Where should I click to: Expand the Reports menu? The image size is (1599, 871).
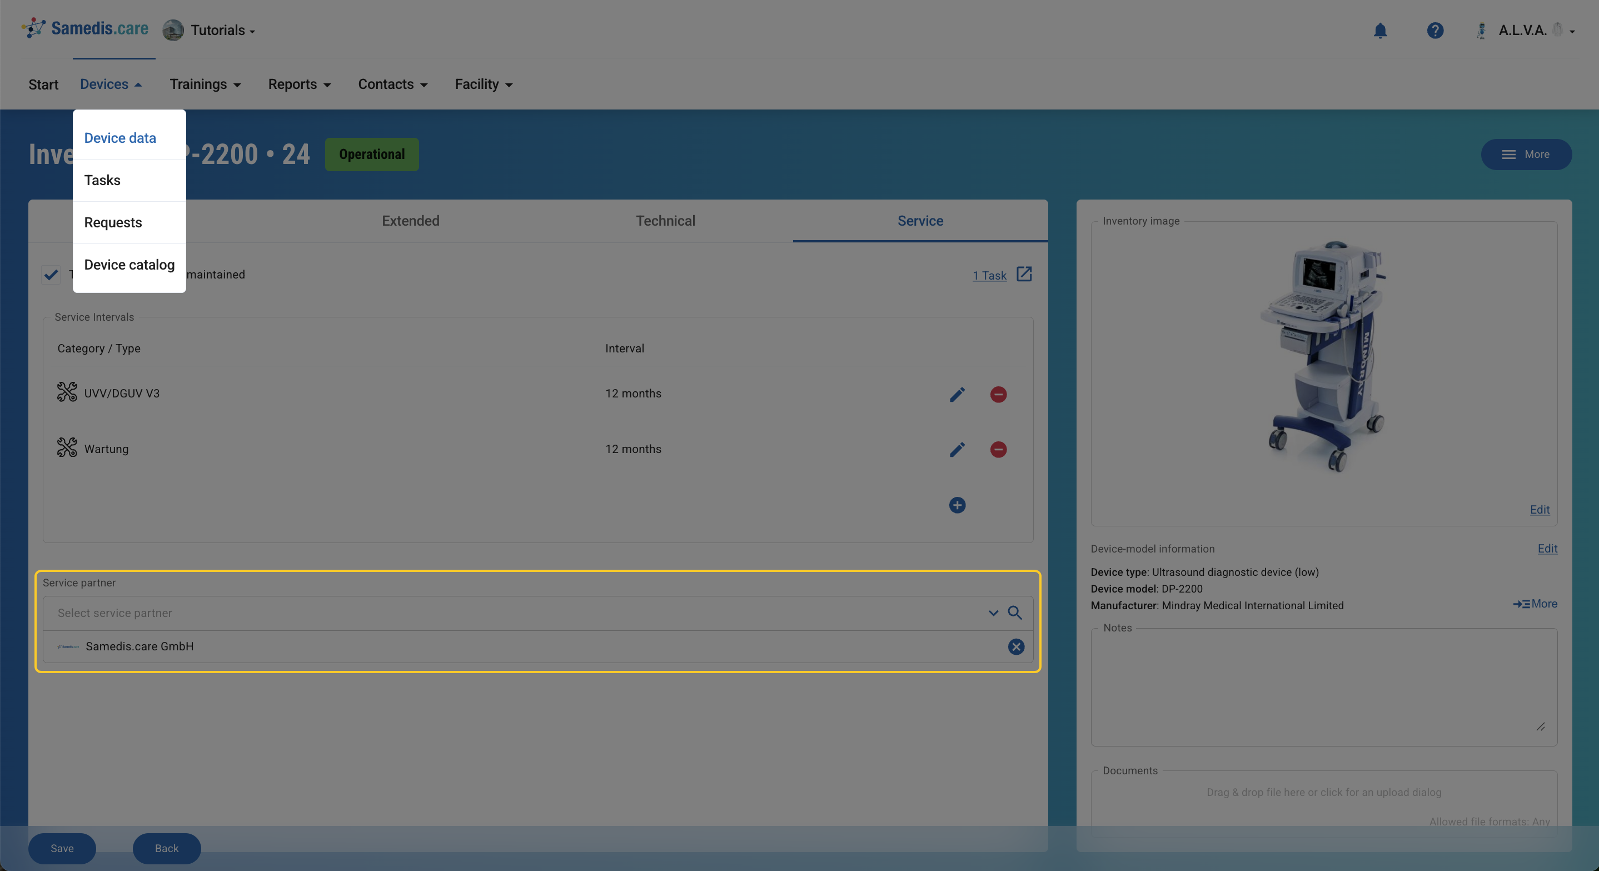point(299,84)
